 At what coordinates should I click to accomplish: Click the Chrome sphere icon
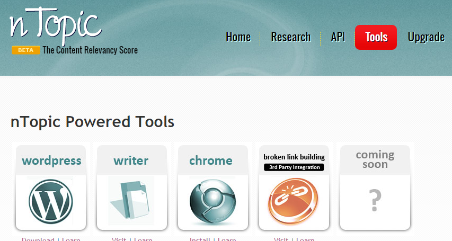point(212,202)
